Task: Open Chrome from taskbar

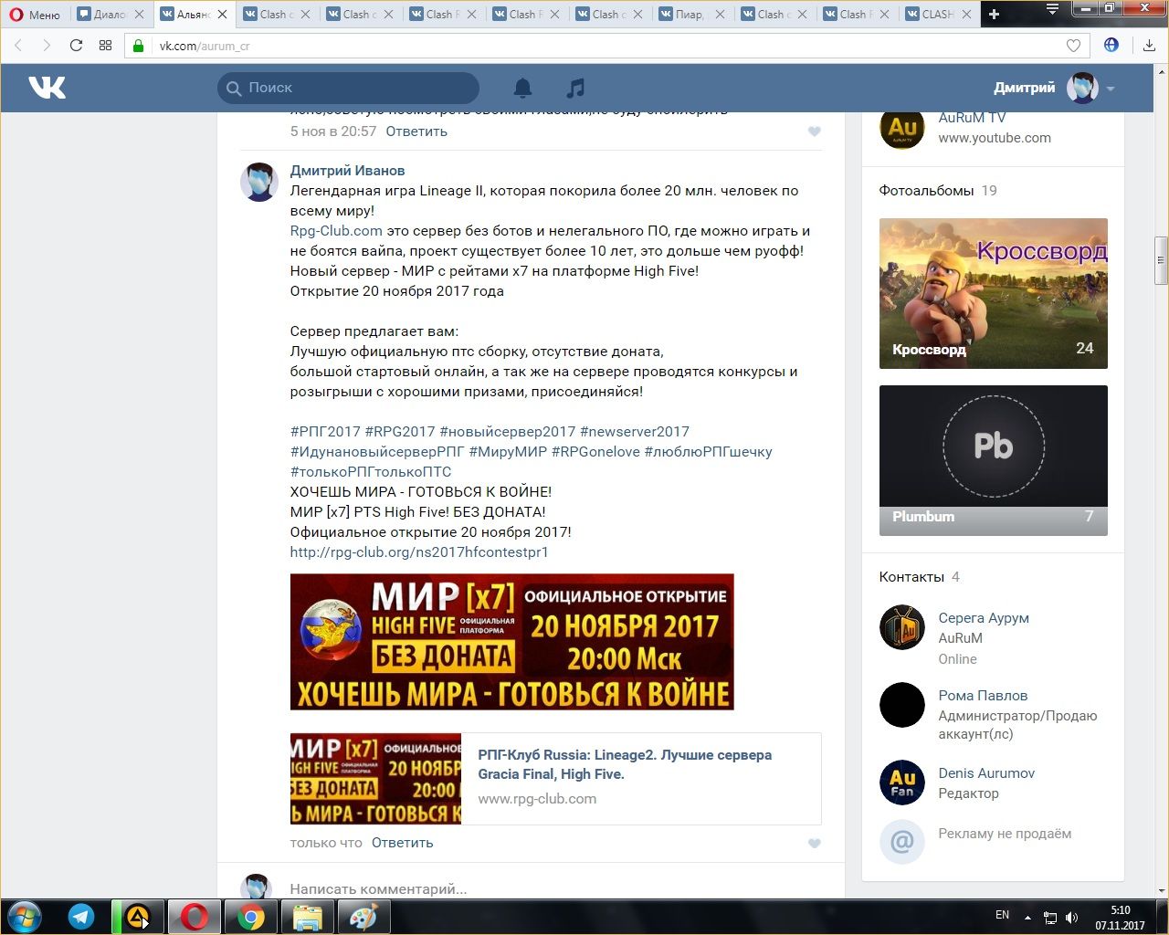Action: (251, 917)
